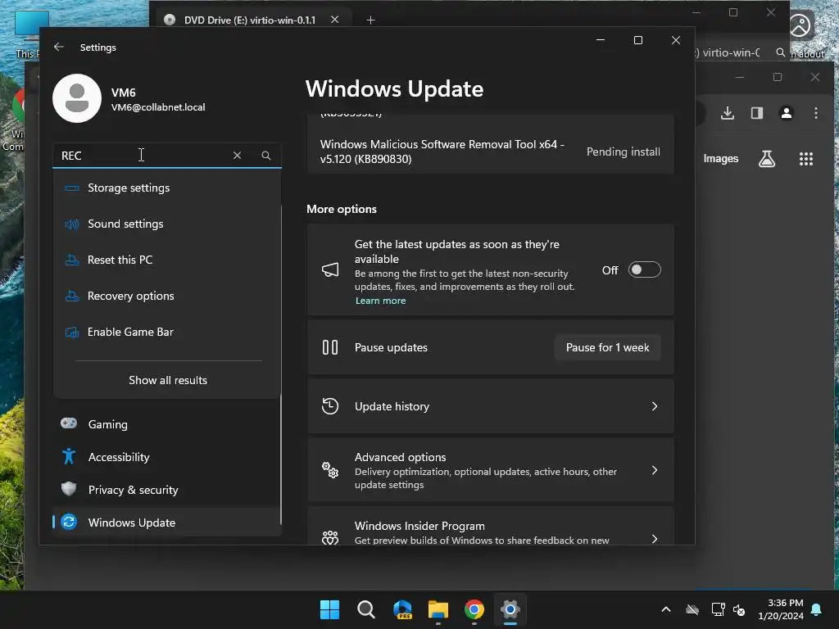839x629 pixels.
Task: Open Google Chrome from taskbar
Action: pos(474,609)
